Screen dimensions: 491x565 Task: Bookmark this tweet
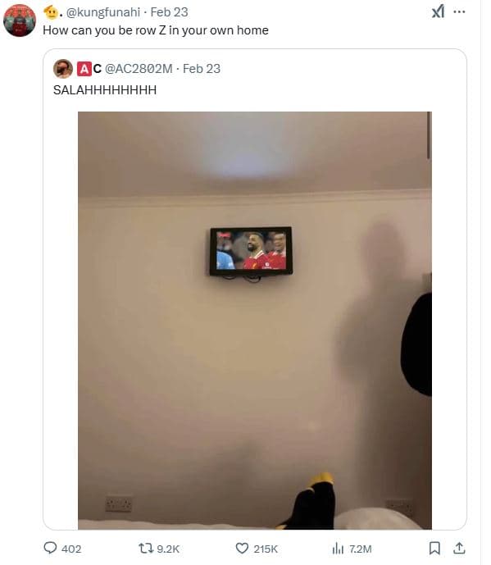click(434, 549)
